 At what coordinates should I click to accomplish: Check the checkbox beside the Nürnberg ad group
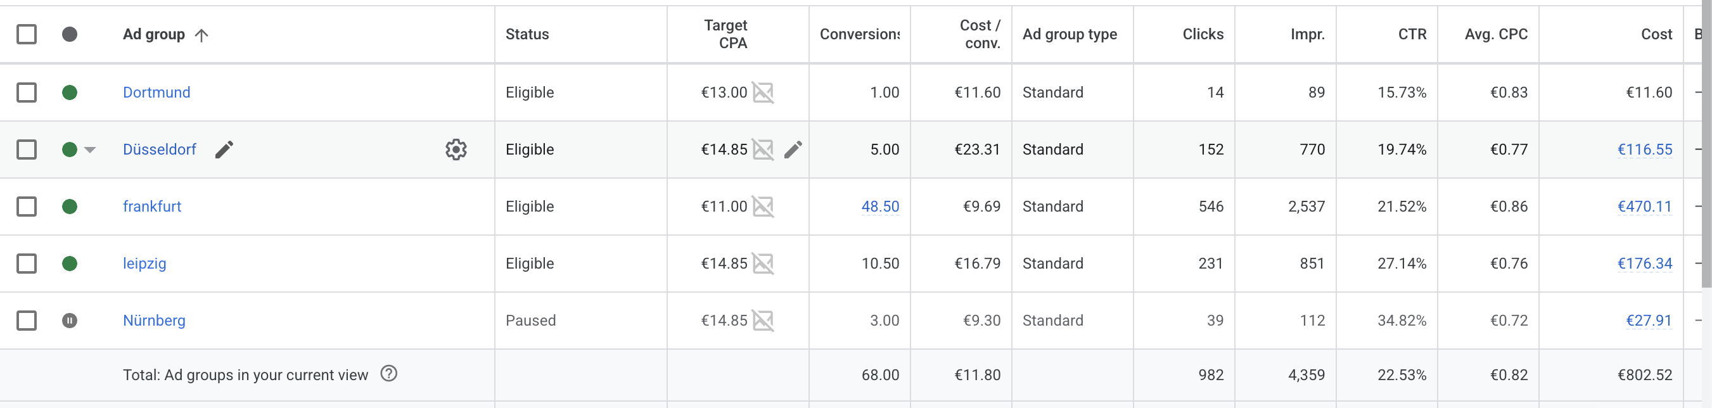pos(27,321)
